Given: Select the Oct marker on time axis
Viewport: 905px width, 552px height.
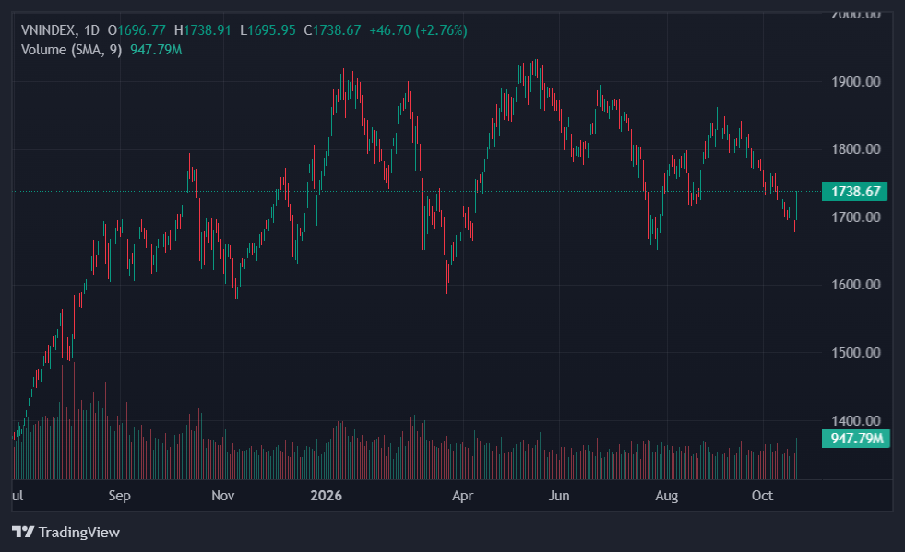Looking at the screenshot, I should [762, 496].
